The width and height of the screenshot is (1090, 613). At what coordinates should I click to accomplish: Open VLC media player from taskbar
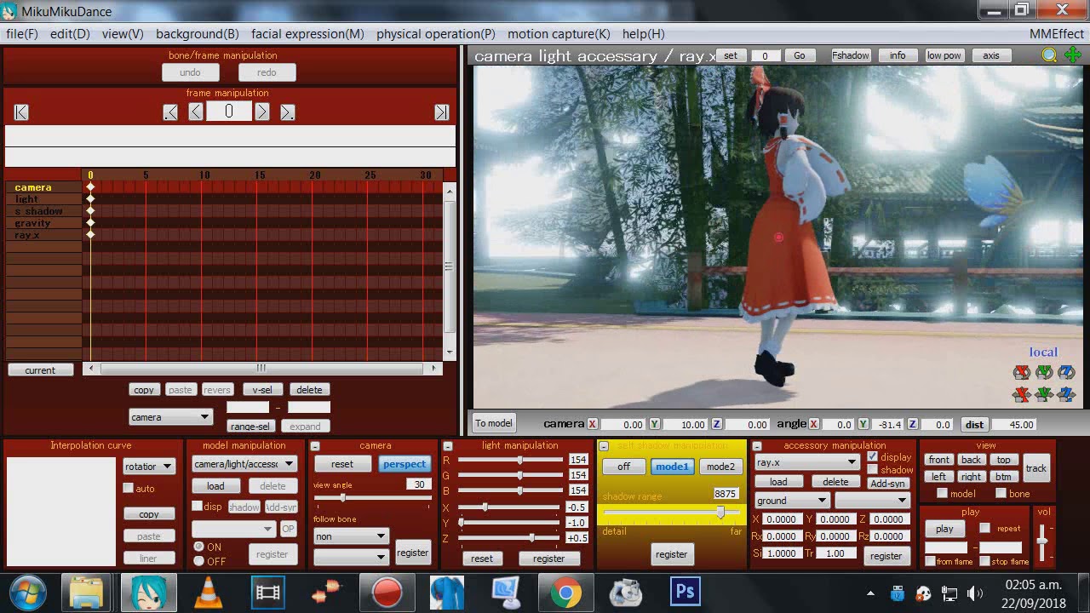pos(209,593)
